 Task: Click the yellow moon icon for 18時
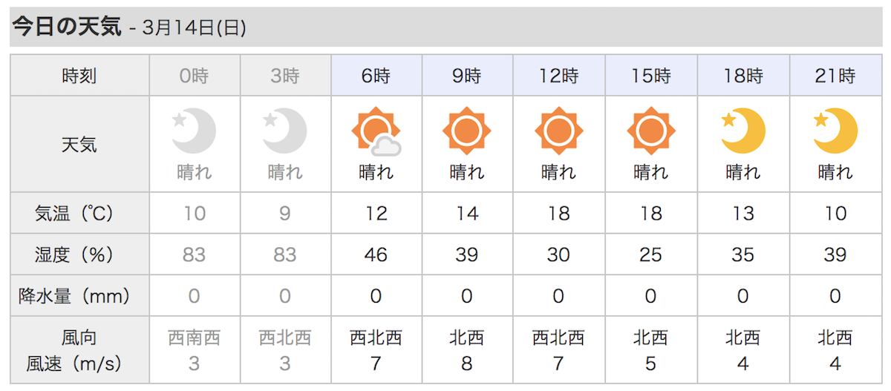pyautogui.click(x=743, y=131)
